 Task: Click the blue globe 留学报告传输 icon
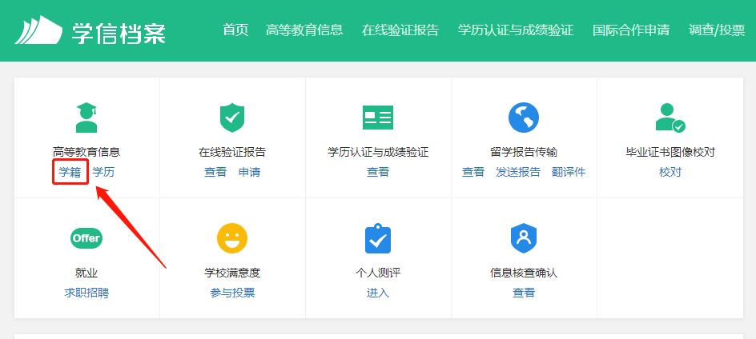(524, 118)
